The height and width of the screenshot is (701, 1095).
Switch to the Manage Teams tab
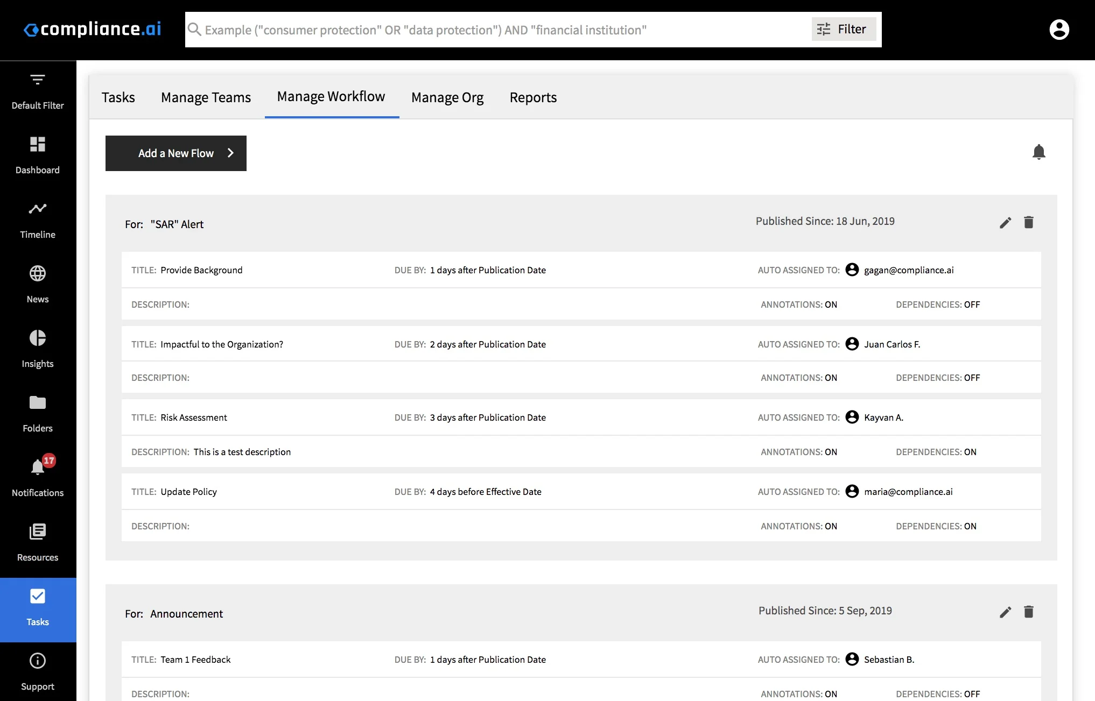pyautogui.click(x=206, y=97)
